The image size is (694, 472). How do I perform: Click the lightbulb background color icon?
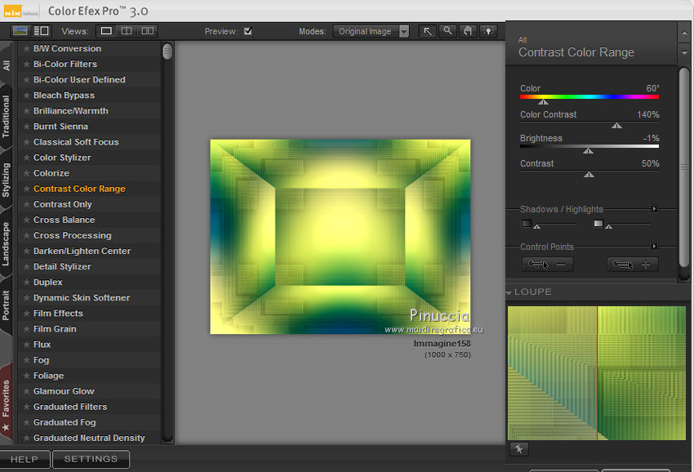[x=488, y=31]
